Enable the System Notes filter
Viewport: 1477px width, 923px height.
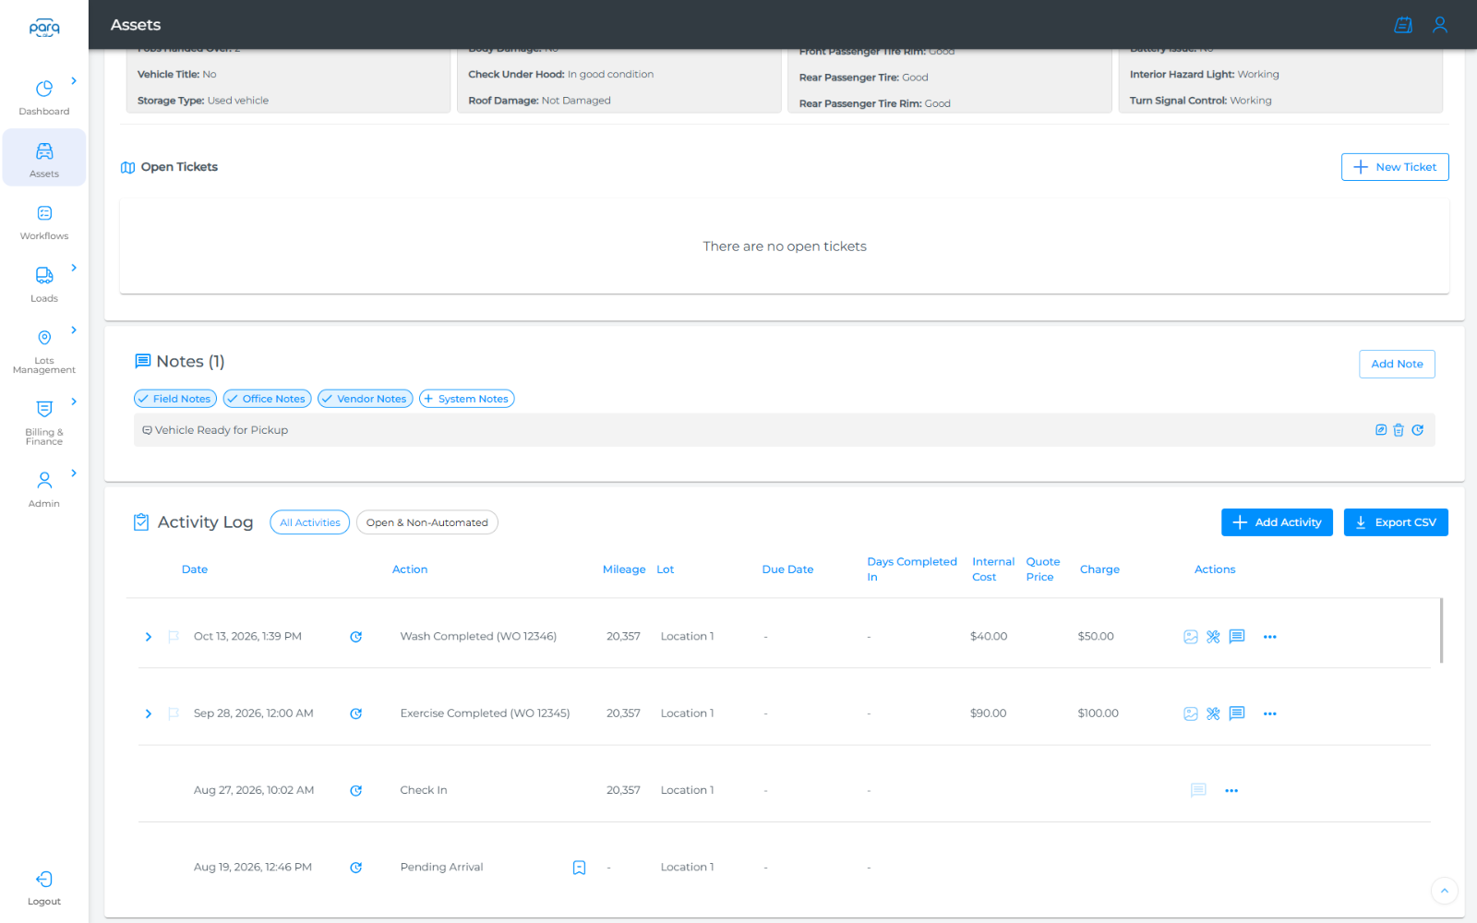(466, 399)
